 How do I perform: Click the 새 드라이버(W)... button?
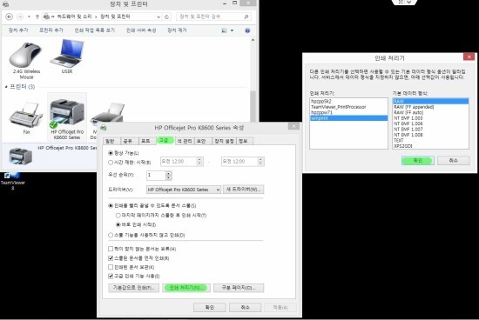pyautogui.click(x=244, y=190)
